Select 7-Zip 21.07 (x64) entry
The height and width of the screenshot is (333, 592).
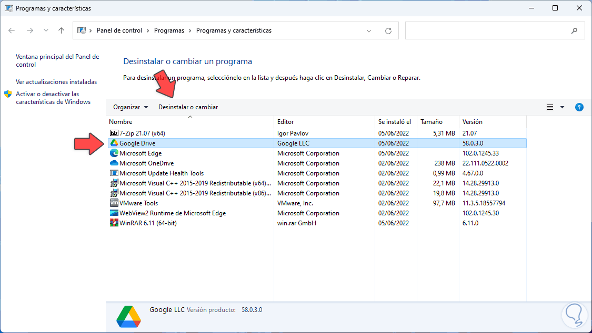[142, 133]
